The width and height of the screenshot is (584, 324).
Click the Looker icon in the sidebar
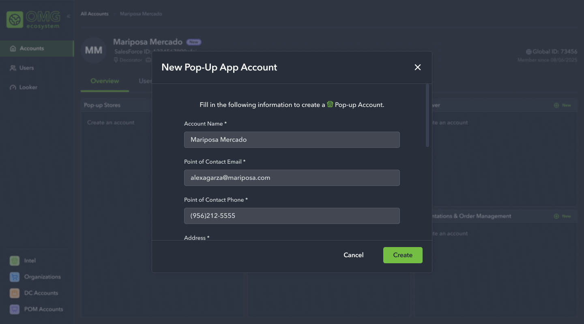tap(13, 87)
